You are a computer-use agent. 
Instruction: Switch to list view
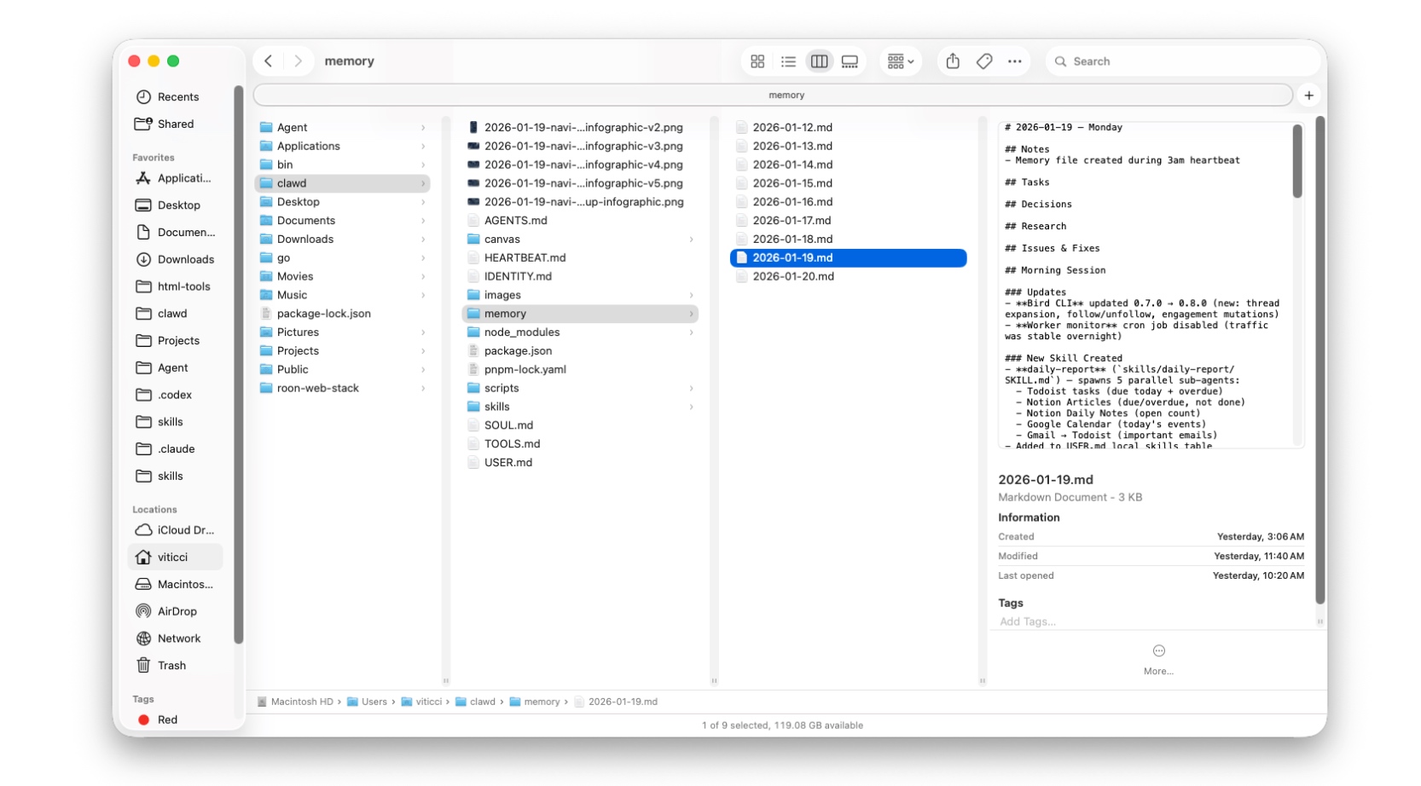(x=788, y=61)
